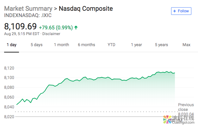
Task: Switch to the 5 days tab
Action: [x=36, y=45]
